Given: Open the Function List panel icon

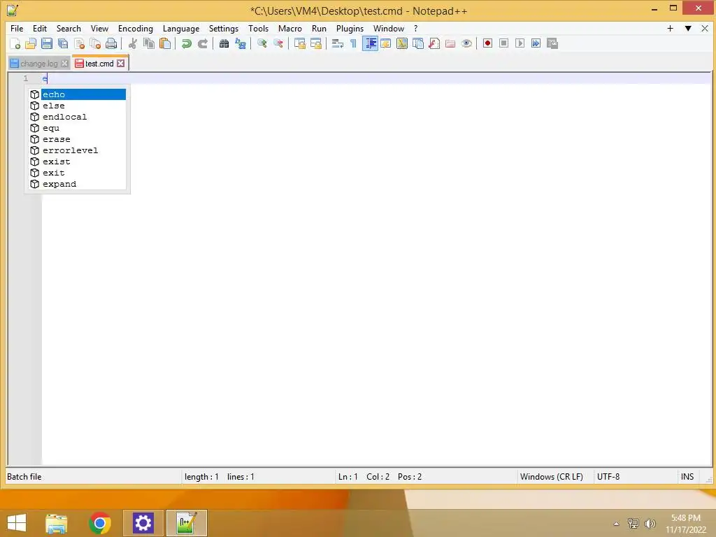Looking at the screenshot, I should point(434,43).
